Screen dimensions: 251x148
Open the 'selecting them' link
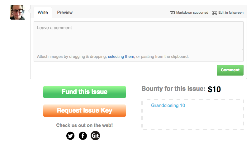click(x=121, y=57)
